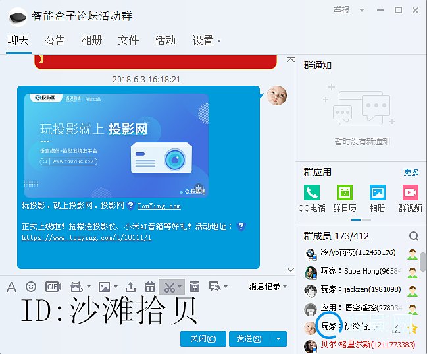This screenshot has height=354, width=427.
Task: Open the 群日历 calendar app
Action: tap(345, 197)
